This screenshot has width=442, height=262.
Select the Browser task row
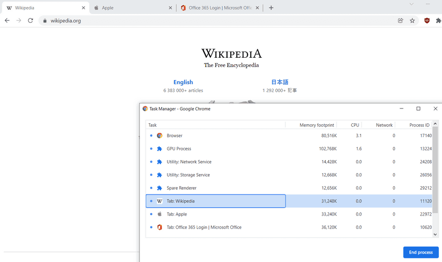pos(289,135)
